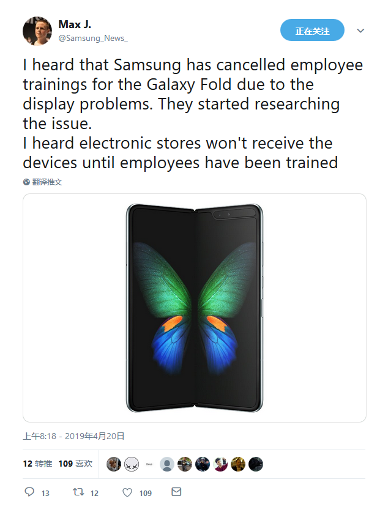Open the last dark liker avatar
388x507 pixels.
[256, 464]
